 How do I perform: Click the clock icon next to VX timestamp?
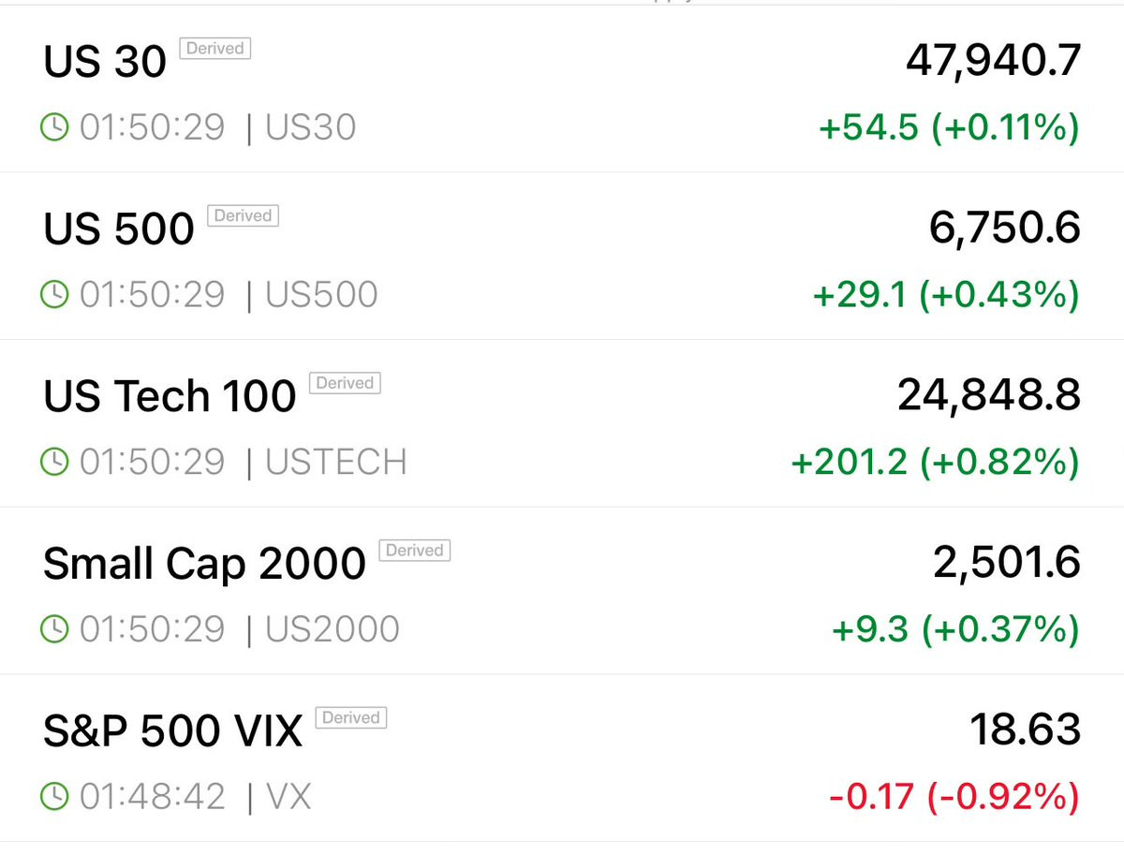(55, 797)
